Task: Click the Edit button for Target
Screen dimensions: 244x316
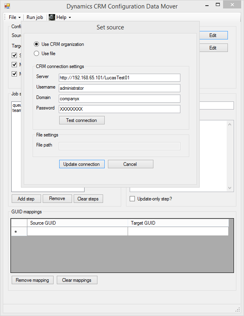Action: point(213,48)
